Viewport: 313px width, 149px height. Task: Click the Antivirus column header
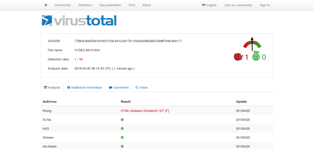50,102
